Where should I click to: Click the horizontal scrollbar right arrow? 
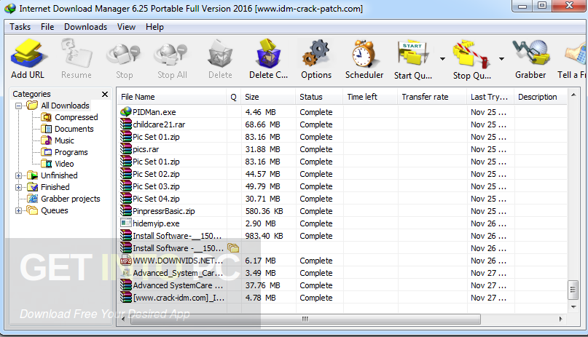(560, 319)
